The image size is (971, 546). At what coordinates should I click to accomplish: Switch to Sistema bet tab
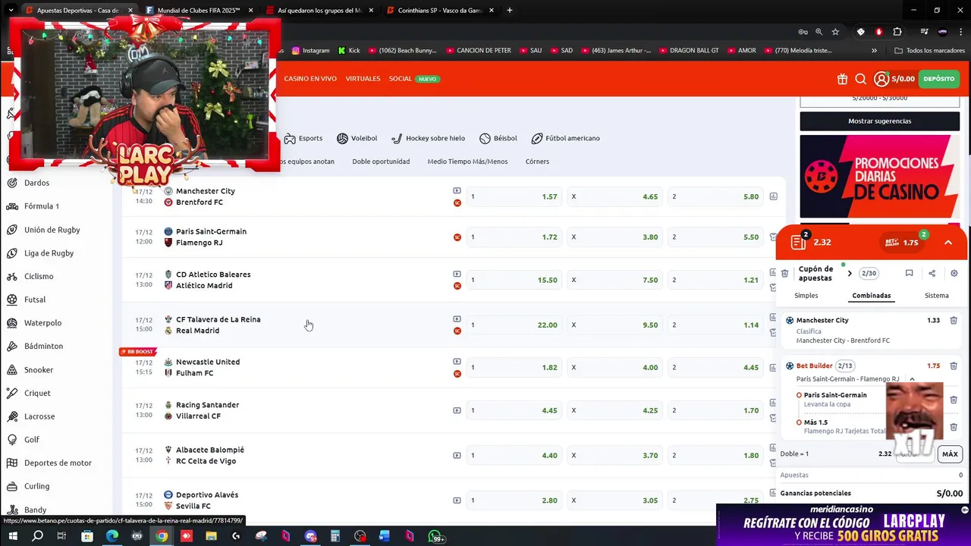[x=936, y=296]
